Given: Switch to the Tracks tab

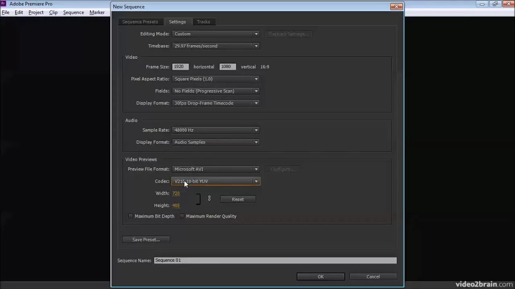Looking at the screenshot, I should (203, 22).
